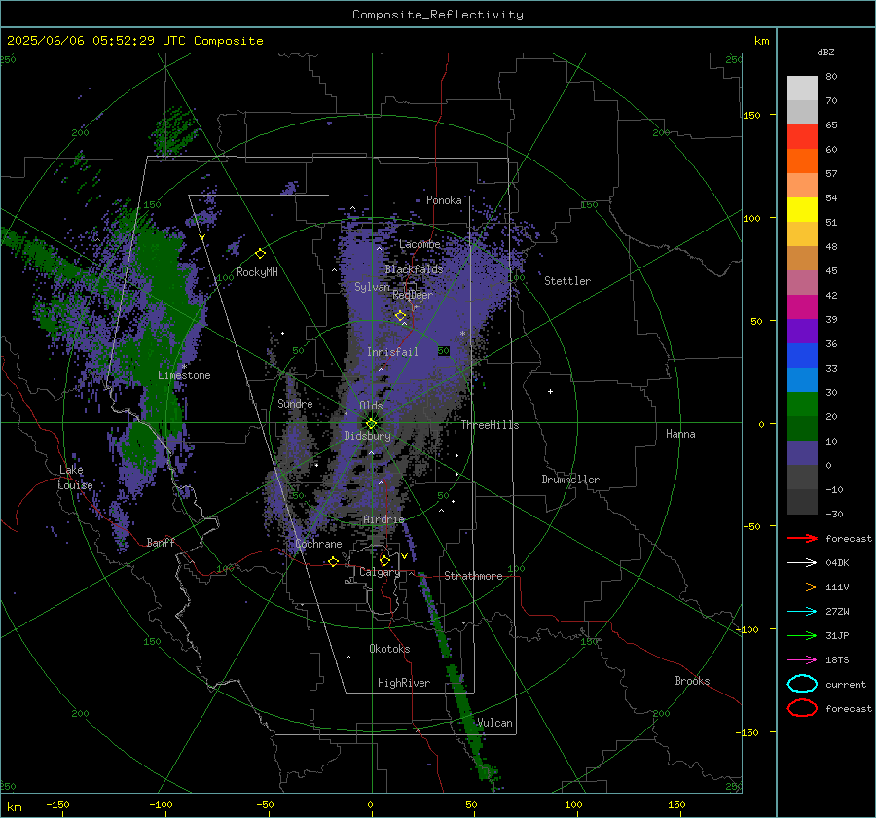
Task: Click the yellow diamond marker near RockyMH
Action: coord(260,254)
